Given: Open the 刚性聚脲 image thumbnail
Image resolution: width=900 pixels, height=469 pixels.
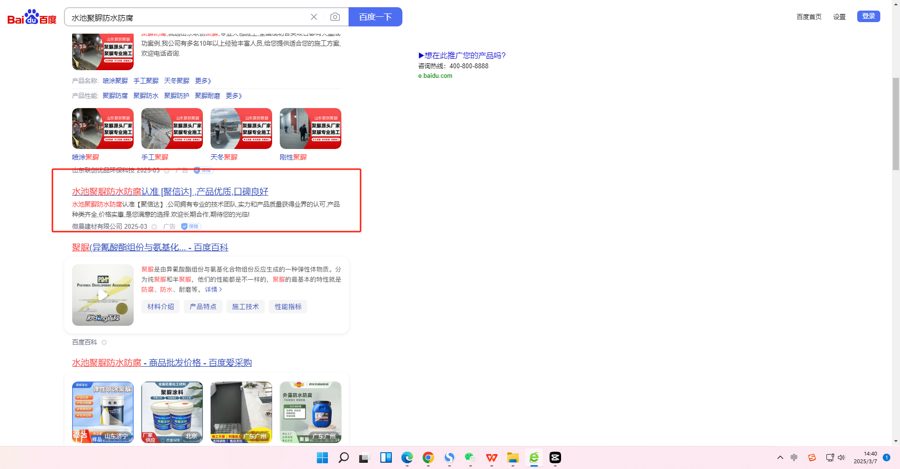Looking at the screenshot, I should [311, 128].
